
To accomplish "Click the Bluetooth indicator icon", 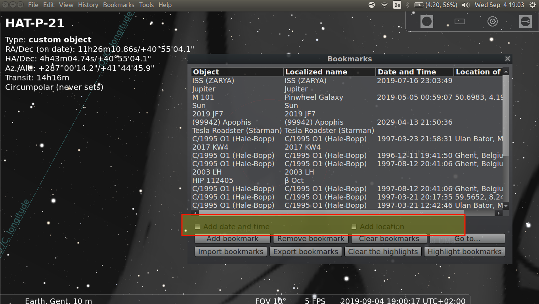I will pos(407,5).
